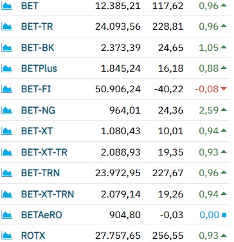Go to the BET-BK index page
The width and height of the screenshot is (234, 242).
pyautogui.click(x=38, y=48)
